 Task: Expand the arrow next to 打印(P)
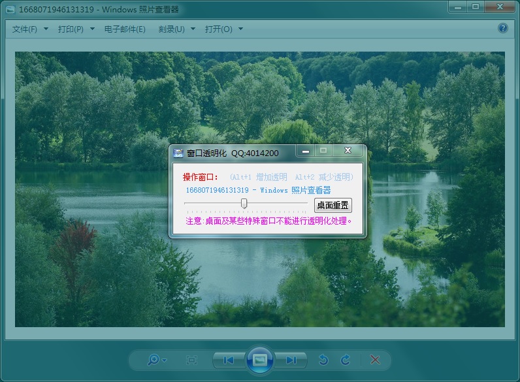point(93,29)
